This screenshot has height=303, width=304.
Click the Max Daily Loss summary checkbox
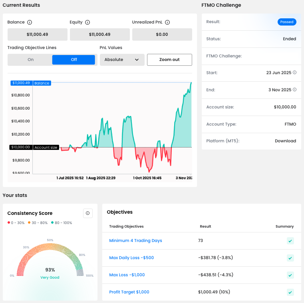[x=290, y=258]
